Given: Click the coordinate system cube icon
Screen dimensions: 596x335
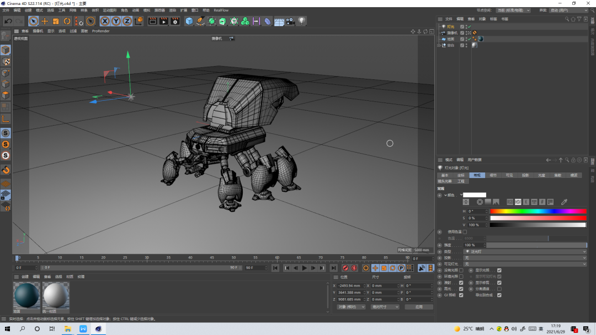Looking at the screenshot, I should tap(139, 21).
